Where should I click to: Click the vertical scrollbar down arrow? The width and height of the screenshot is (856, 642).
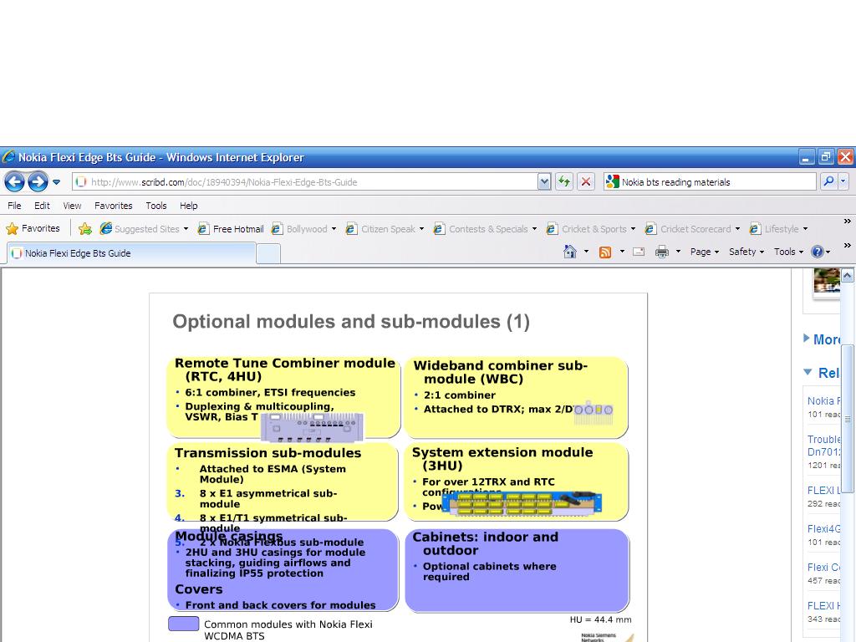tap(847, 635)
